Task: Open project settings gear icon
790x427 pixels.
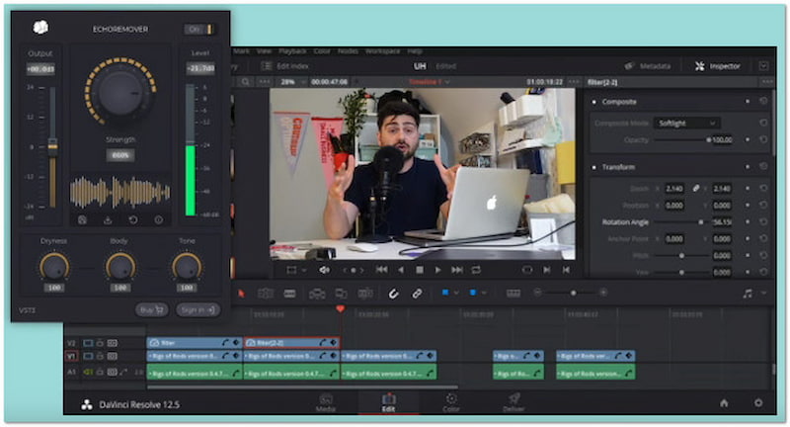Action: point(758,403)
